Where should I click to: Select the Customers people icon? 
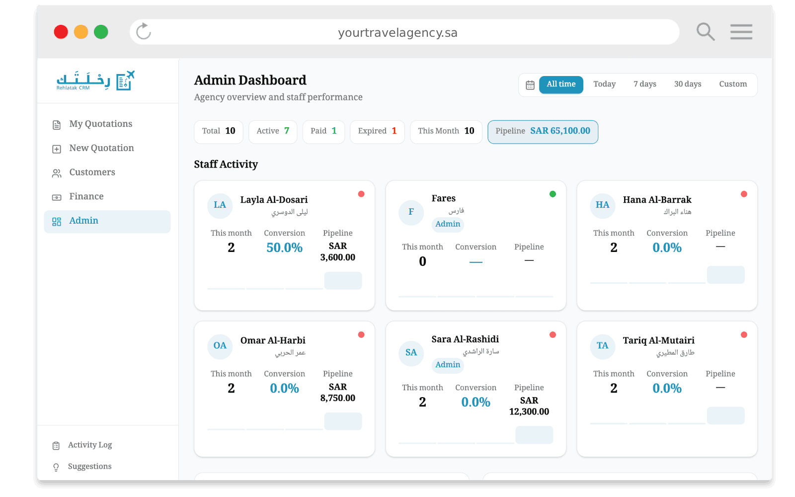pyautogui.click(x=56, y=172)
